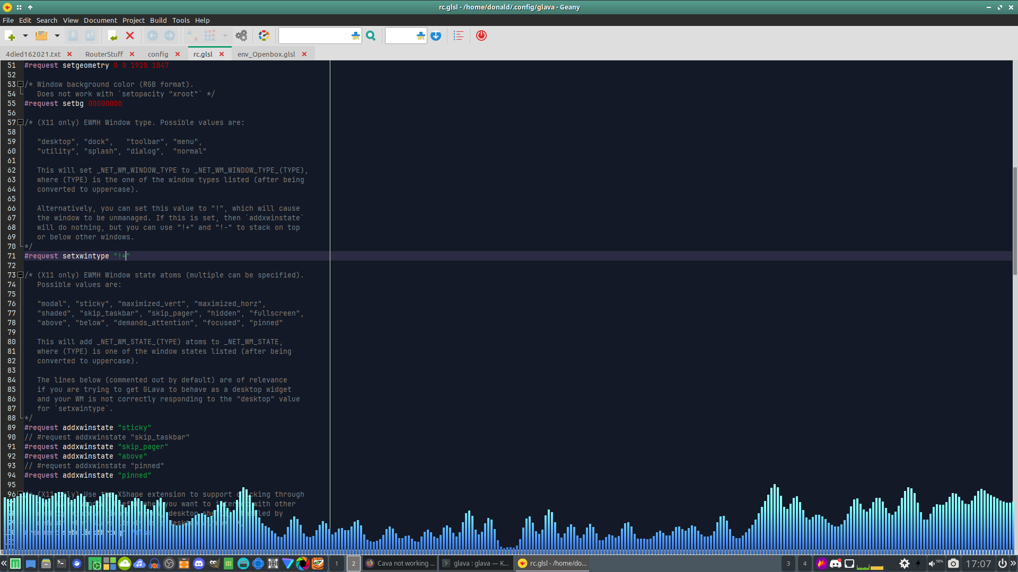This screenshot has height=572, width=1018.
Task: Collapse the comment fold at line 73
Action: click(20, 275)
